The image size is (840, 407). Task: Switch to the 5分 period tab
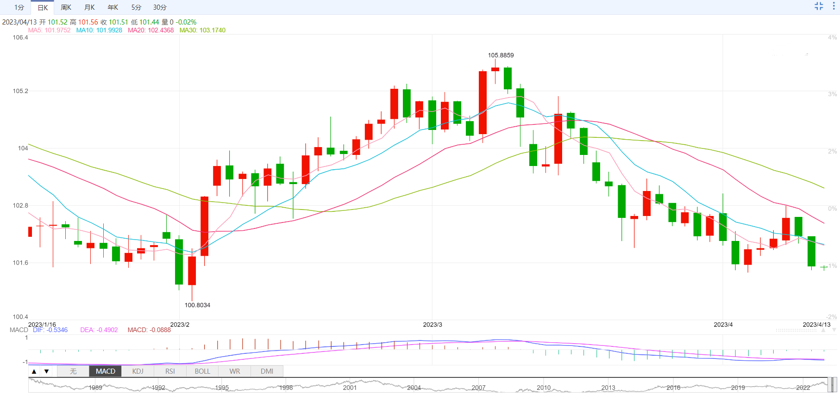[136, 7]
